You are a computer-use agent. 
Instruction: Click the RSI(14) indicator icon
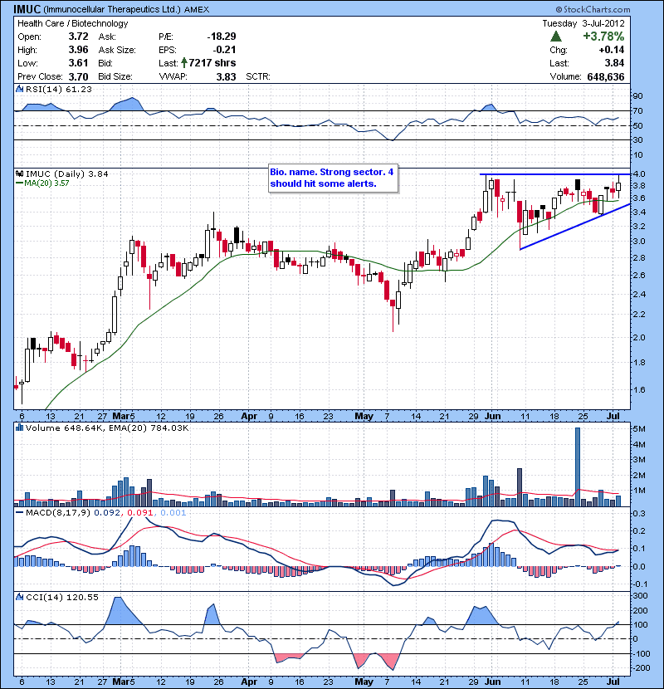(20, 89)
